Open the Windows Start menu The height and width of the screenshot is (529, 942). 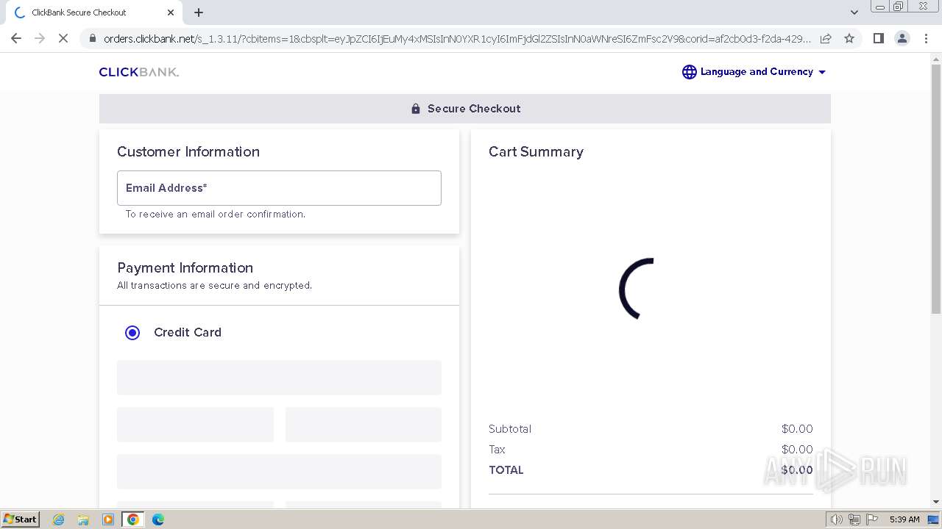click(x=20, y=519)
